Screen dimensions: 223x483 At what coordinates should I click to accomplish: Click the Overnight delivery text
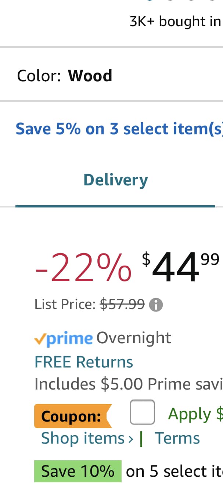click(134, 338)
